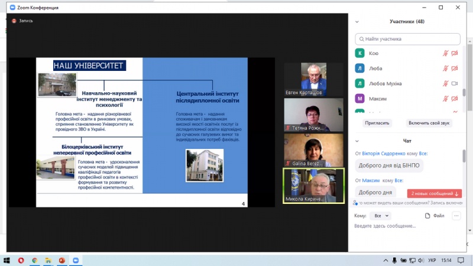This screenshot has height=266, width=473.
Task: Click the muted microphone icon beside Люба
Action: [x=445, y=69]
